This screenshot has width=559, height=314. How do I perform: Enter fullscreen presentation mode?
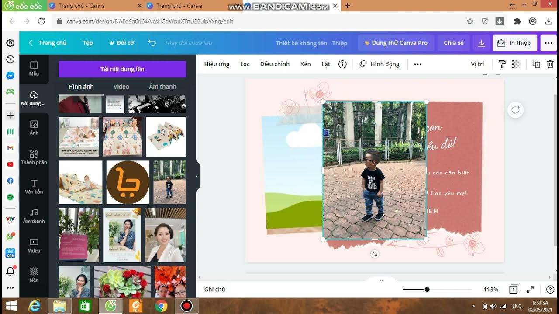[530, 289]
